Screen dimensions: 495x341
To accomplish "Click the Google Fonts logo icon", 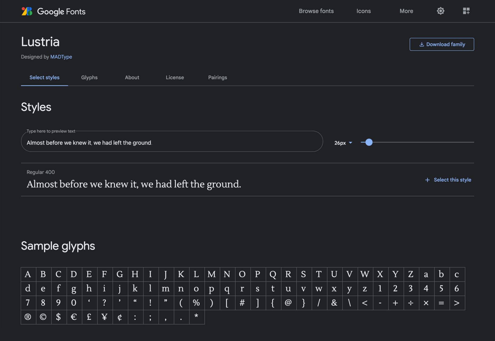I will [x=27, y=11].
